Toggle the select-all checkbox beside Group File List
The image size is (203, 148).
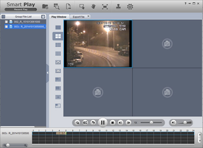(3, 17)
